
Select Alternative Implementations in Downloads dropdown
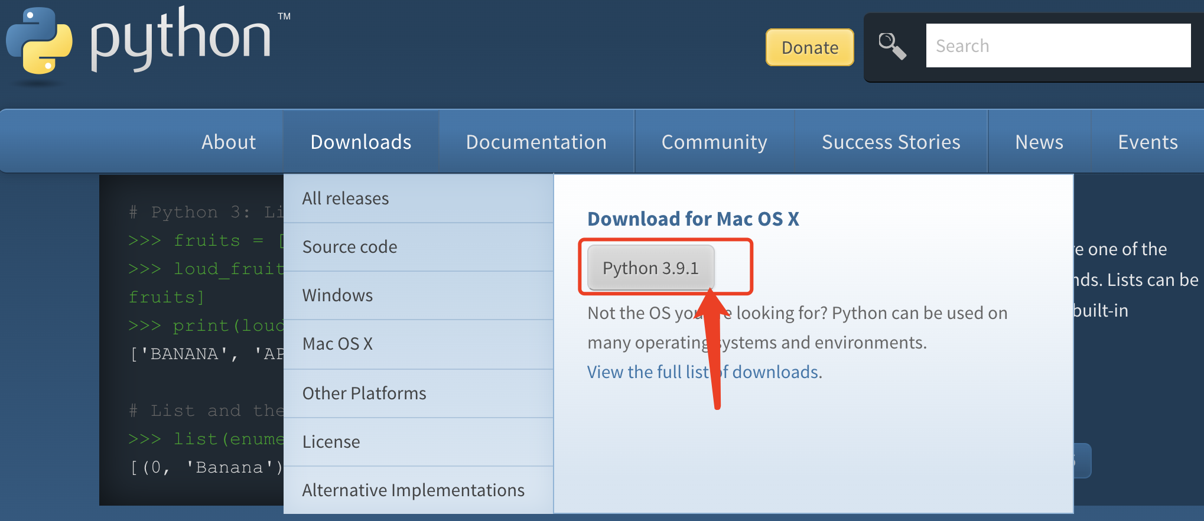418,490
